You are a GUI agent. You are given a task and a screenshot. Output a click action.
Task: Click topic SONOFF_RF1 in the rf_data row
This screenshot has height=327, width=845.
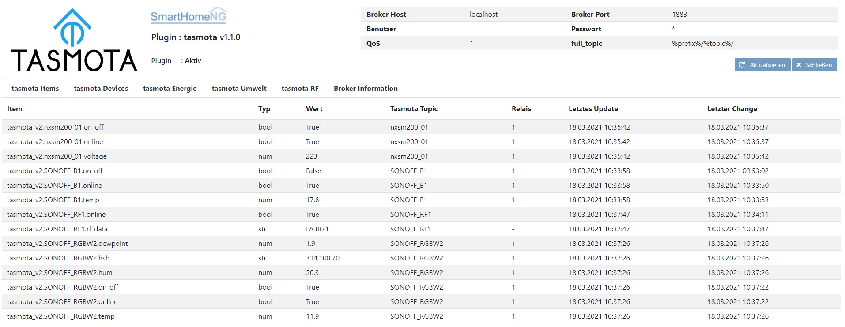tap(411, 229)
